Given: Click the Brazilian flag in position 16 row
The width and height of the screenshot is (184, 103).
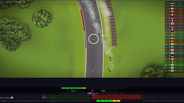Looking at the screenshot, I should pos(172,47).
